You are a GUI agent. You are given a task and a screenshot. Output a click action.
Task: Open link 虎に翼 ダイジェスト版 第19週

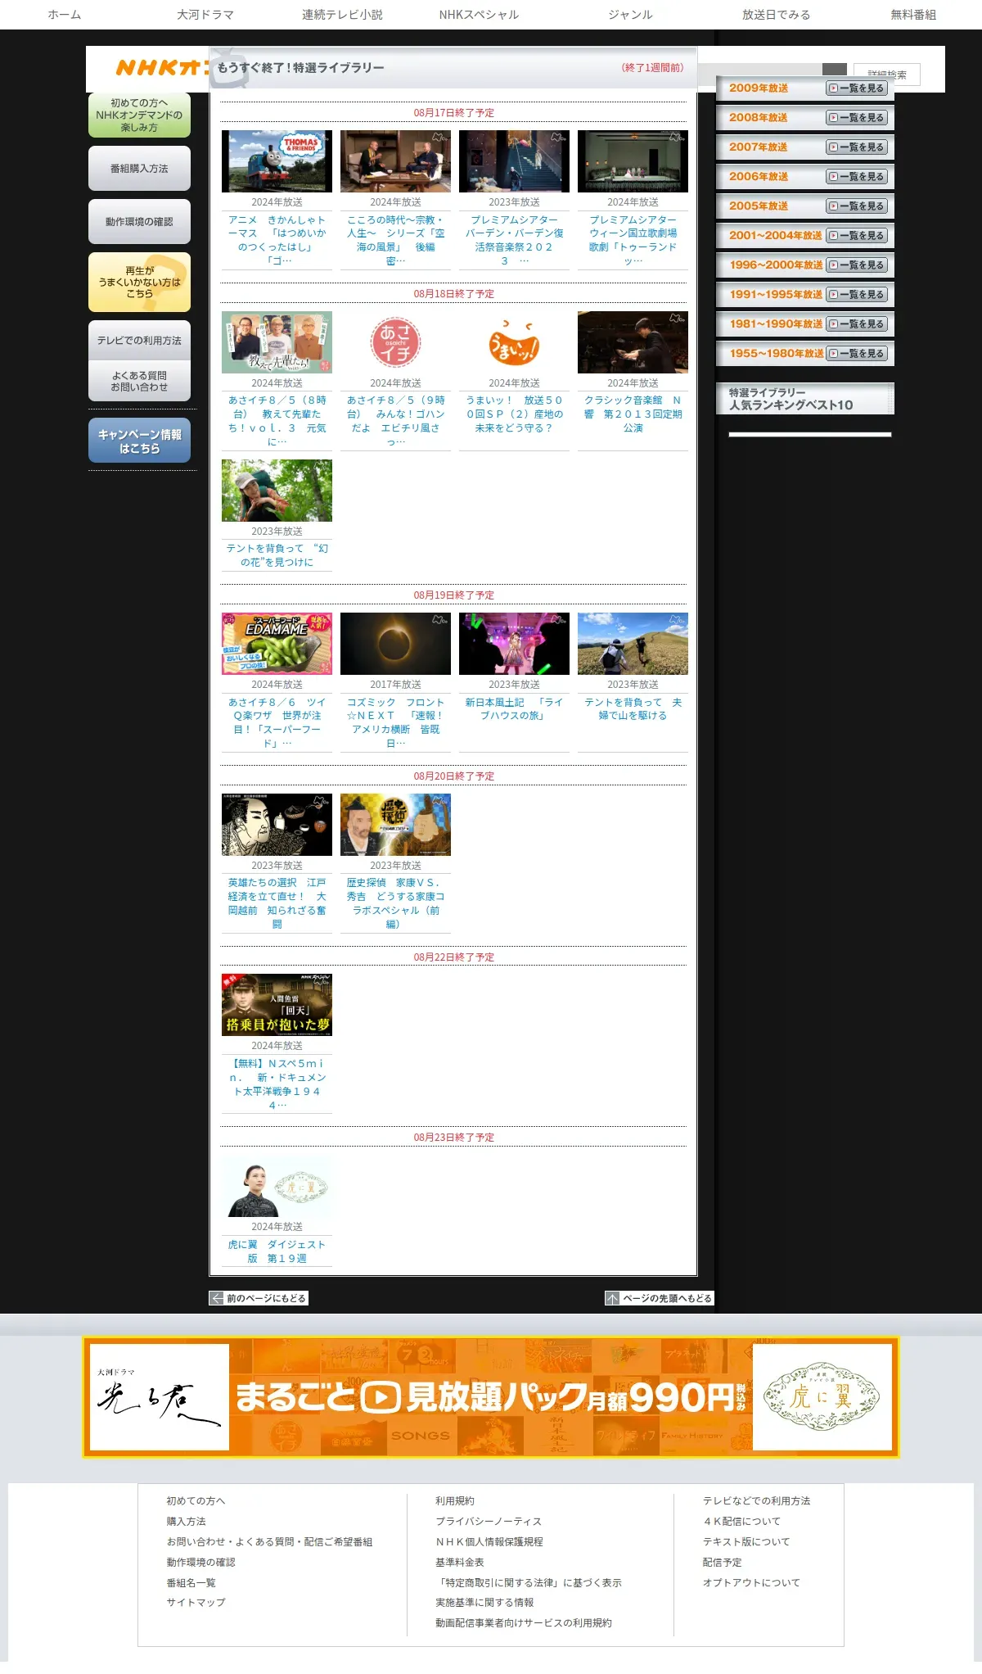[277, 1251]
